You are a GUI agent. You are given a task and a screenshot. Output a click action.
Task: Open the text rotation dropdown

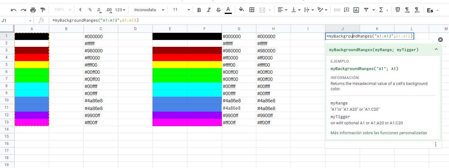coord(322,10)
